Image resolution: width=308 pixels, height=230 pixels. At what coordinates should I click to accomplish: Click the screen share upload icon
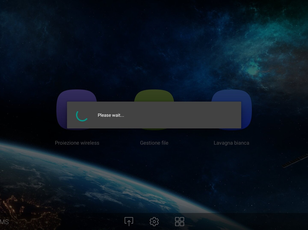(129, 221)
